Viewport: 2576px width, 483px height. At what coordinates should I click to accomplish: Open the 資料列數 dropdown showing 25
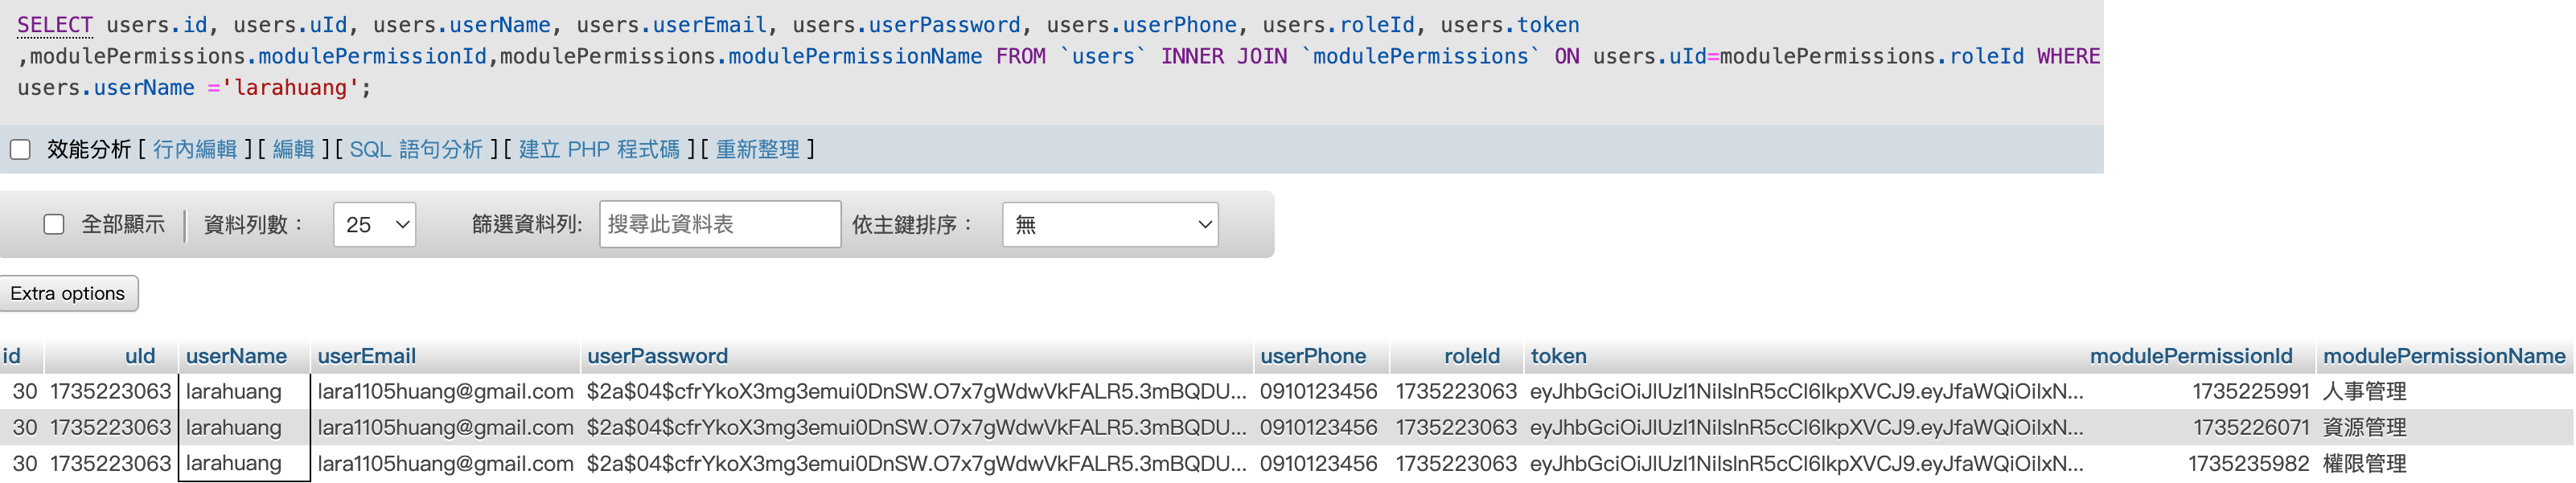374,224
